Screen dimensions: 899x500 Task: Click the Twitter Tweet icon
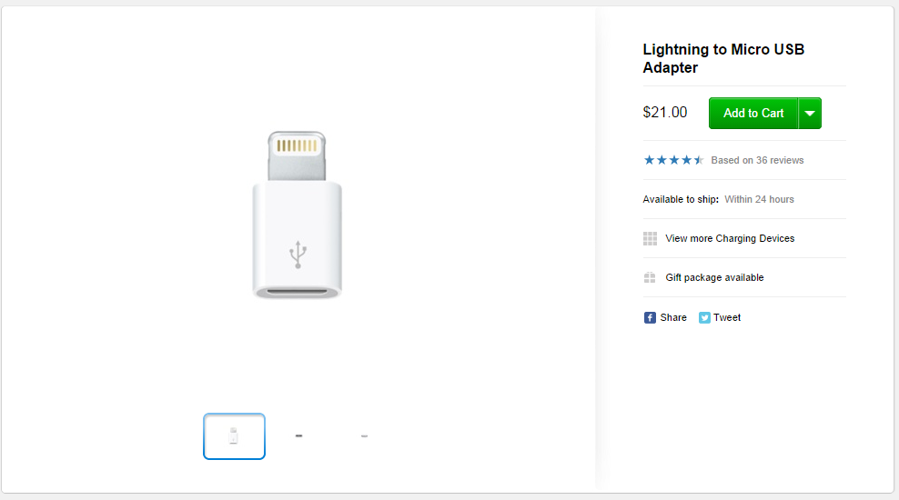coord(704,318)
